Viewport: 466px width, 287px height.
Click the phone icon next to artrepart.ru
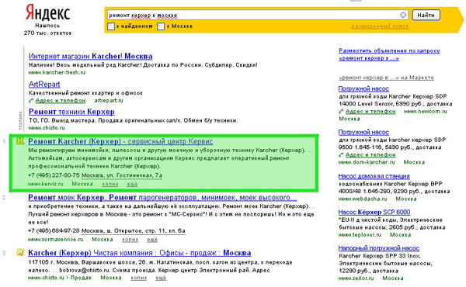31,101
